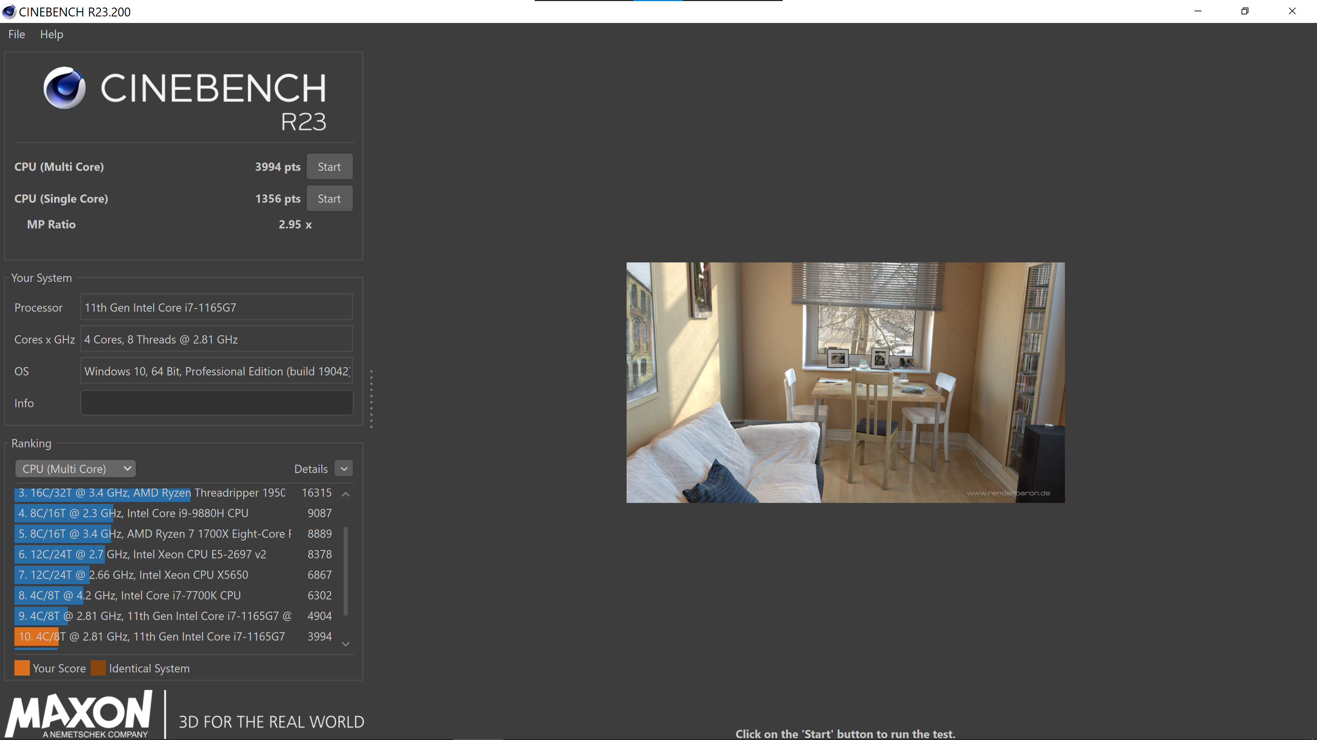The image size is (1317, 740).
Task: Open the File menu
Action: pyautogui.click(x=16, y=34)
